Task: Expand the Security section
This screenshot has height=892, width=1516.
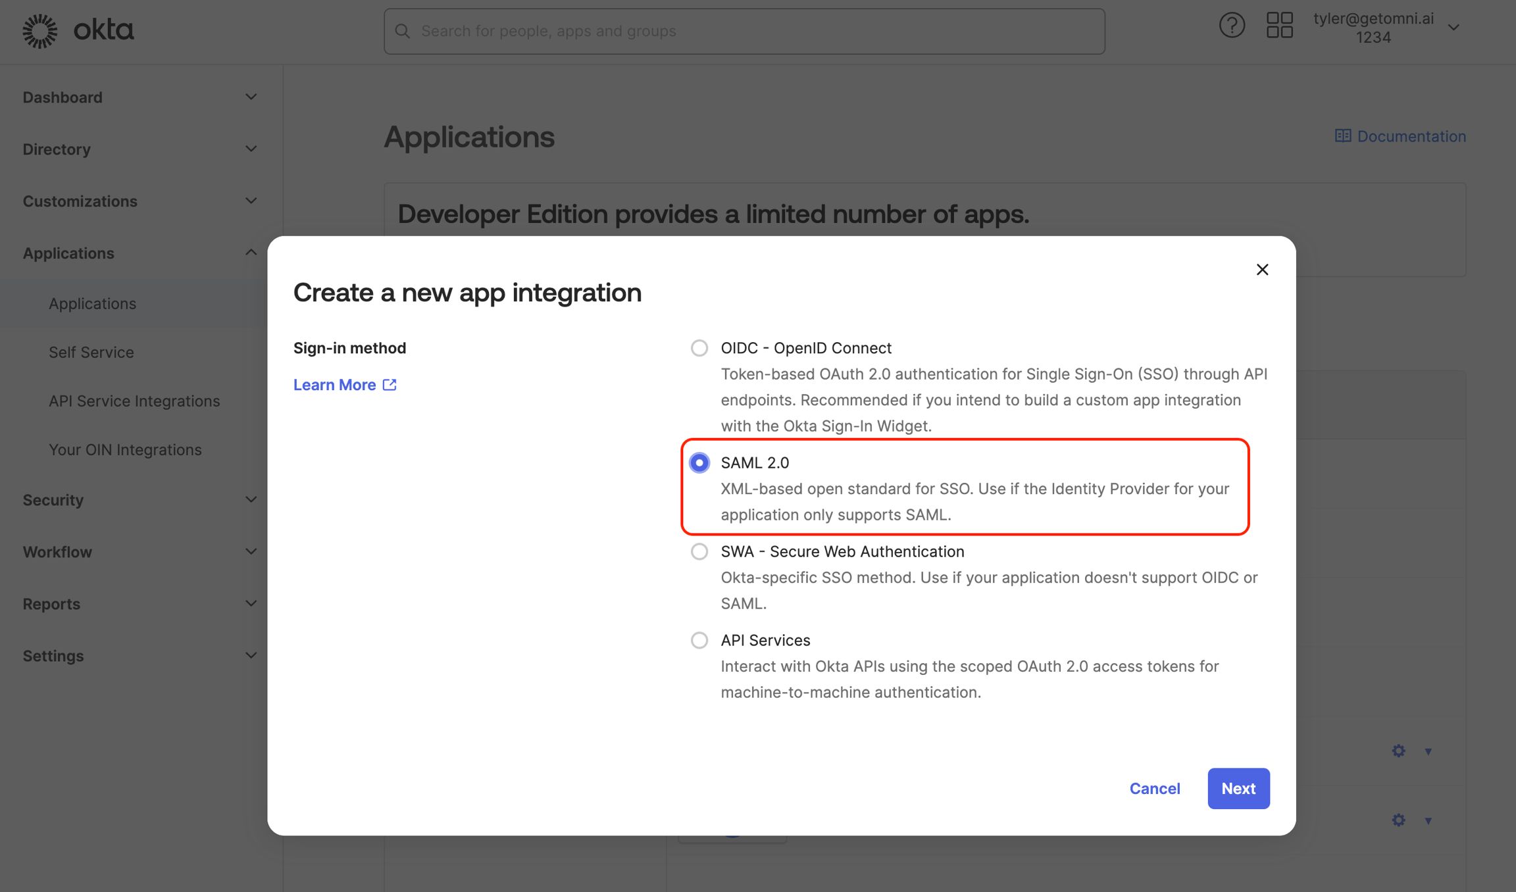Action: 53,500
